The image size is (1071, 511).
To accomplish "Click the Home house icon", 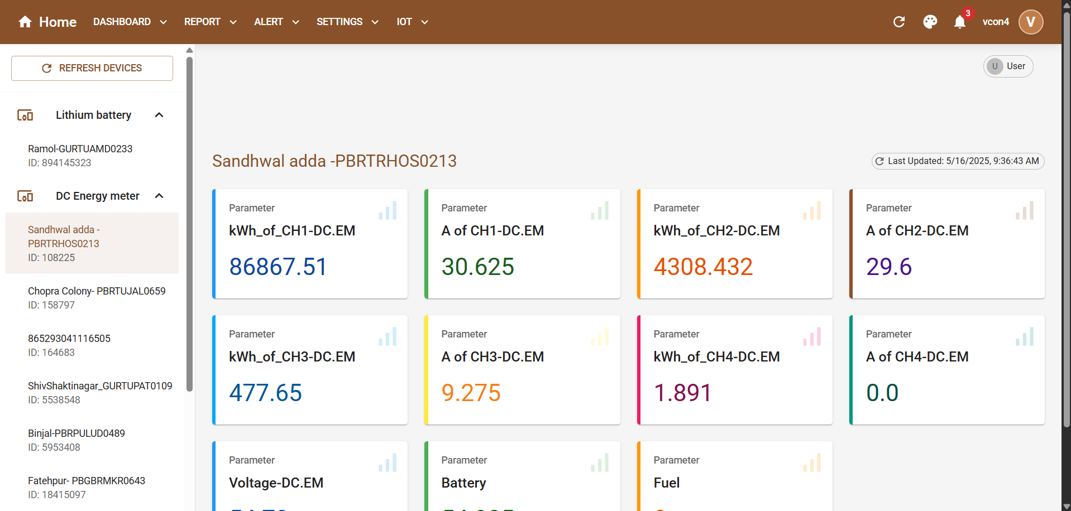I will (x=25, y=22).
